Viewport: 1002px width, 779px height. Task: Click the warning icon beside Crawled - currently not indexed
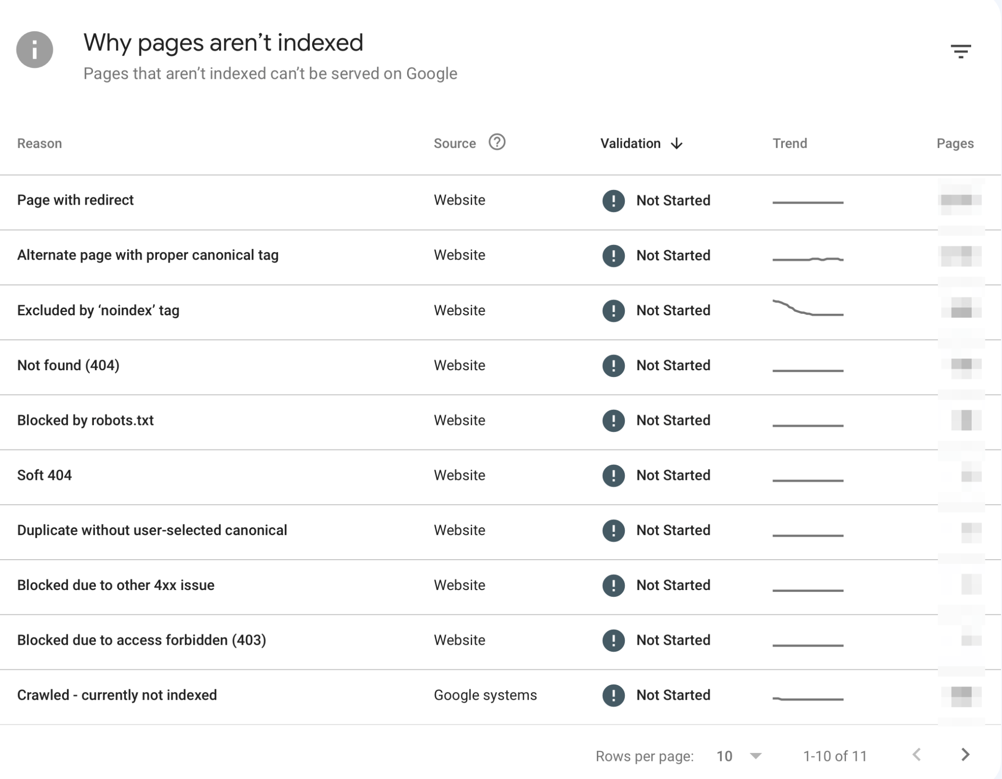tap(613, 695)
